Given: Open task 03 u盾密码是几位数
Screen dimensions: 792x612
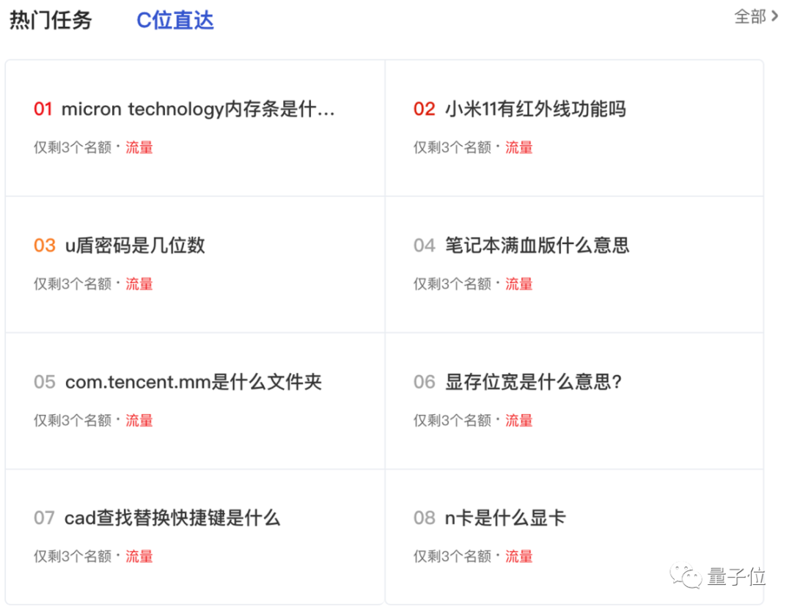Looking at the screenshot, I should click(135, 246).
